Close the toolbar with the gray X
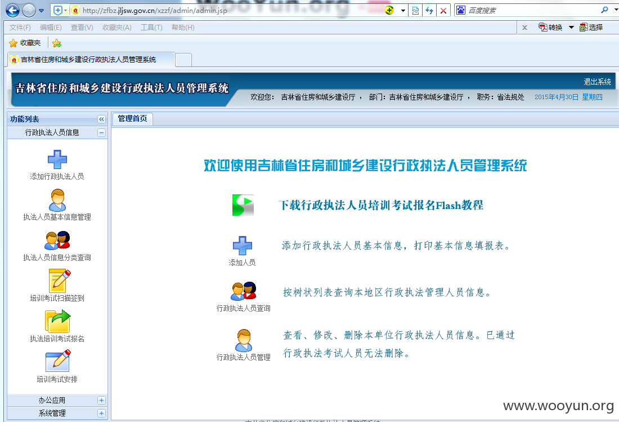The image size is (619, 422). (x=524, y=27)
